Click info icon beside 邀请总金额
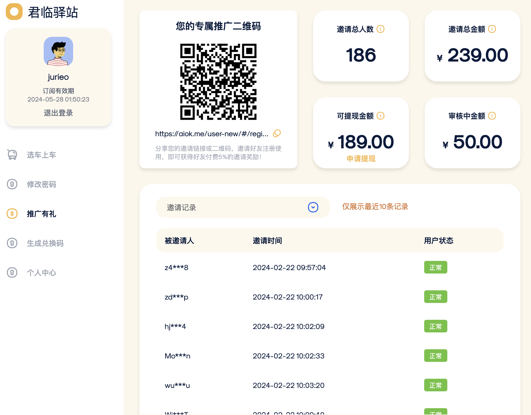The image size is (531, 415). click(x=492, y=29)
